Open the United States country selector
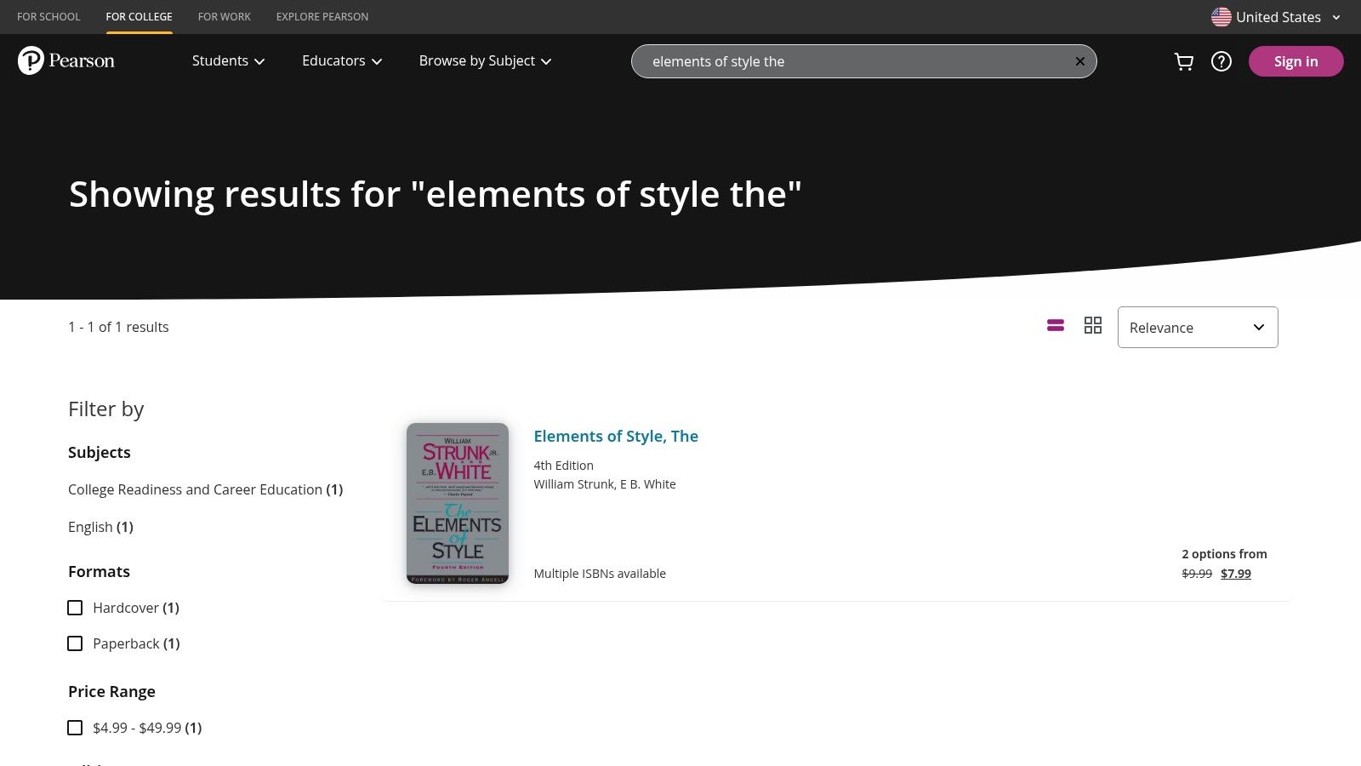The height and width of the screenshot is (766, 1361). pos(1276,17)
